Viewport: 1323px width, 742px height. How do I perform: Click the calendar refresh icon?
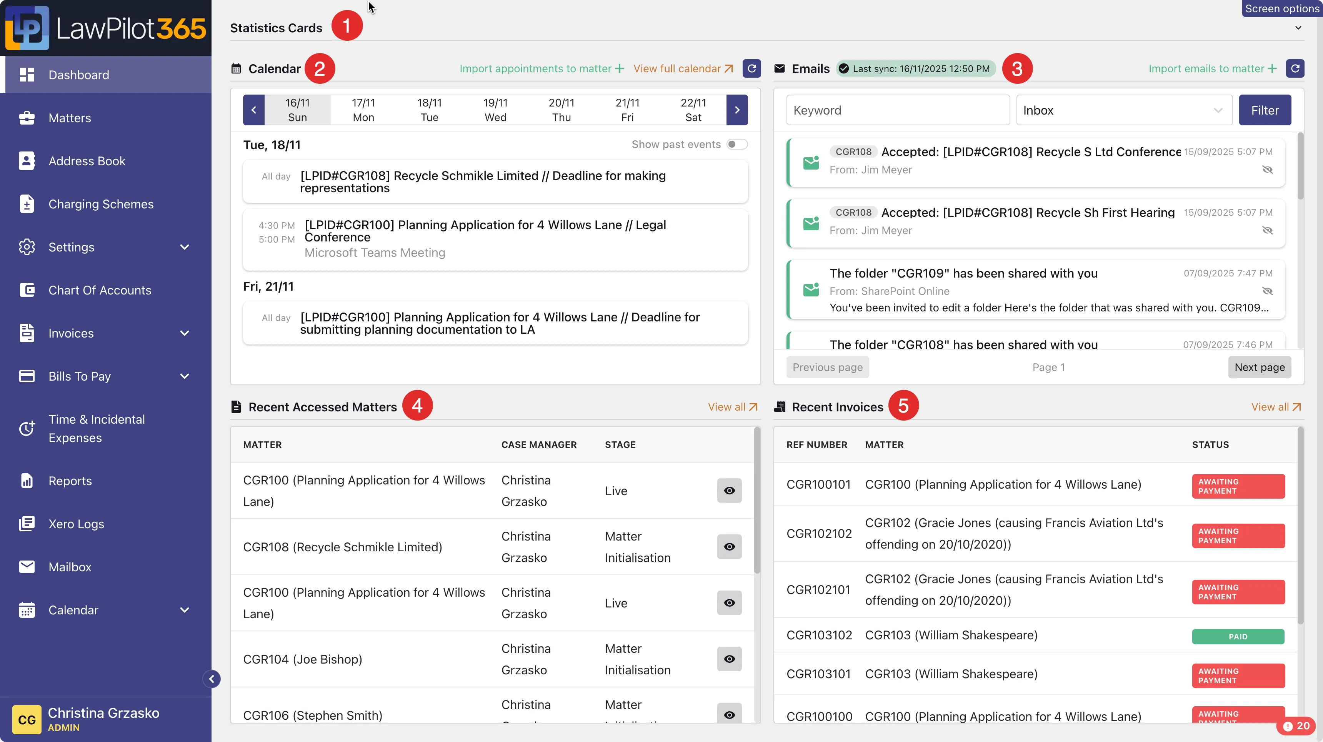click(x=751, y=68)
